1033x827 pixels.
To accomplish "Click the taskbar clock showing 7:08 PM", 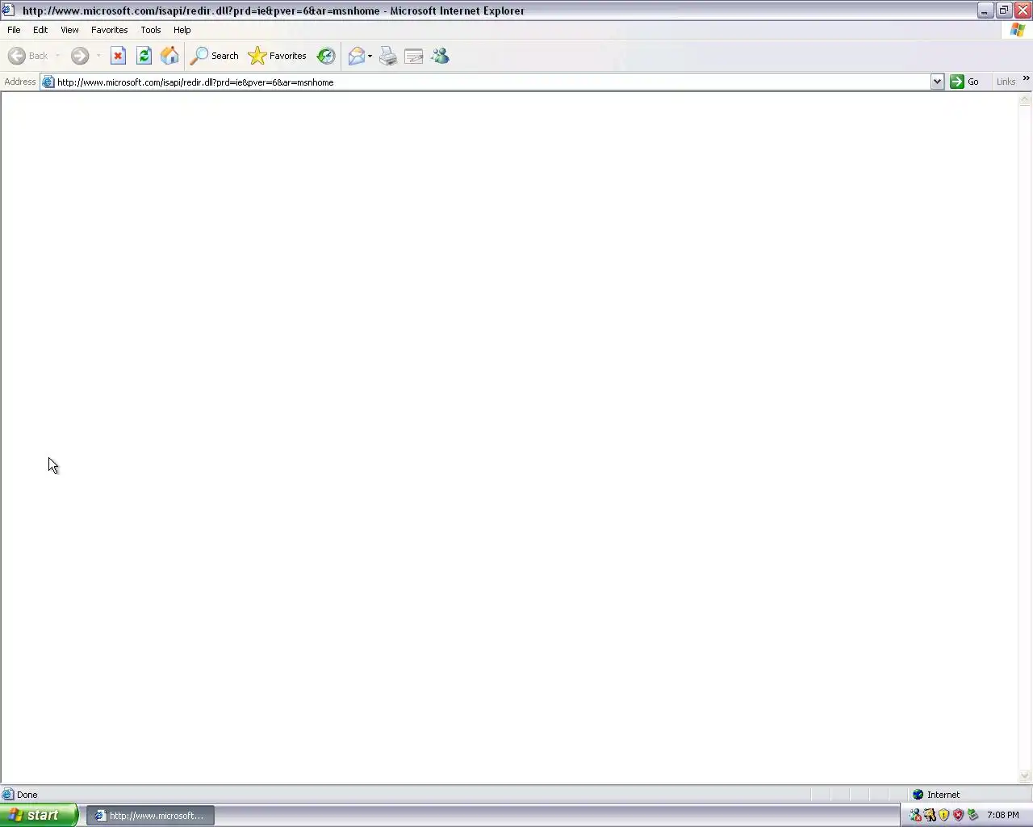I will coord(1003,815).
